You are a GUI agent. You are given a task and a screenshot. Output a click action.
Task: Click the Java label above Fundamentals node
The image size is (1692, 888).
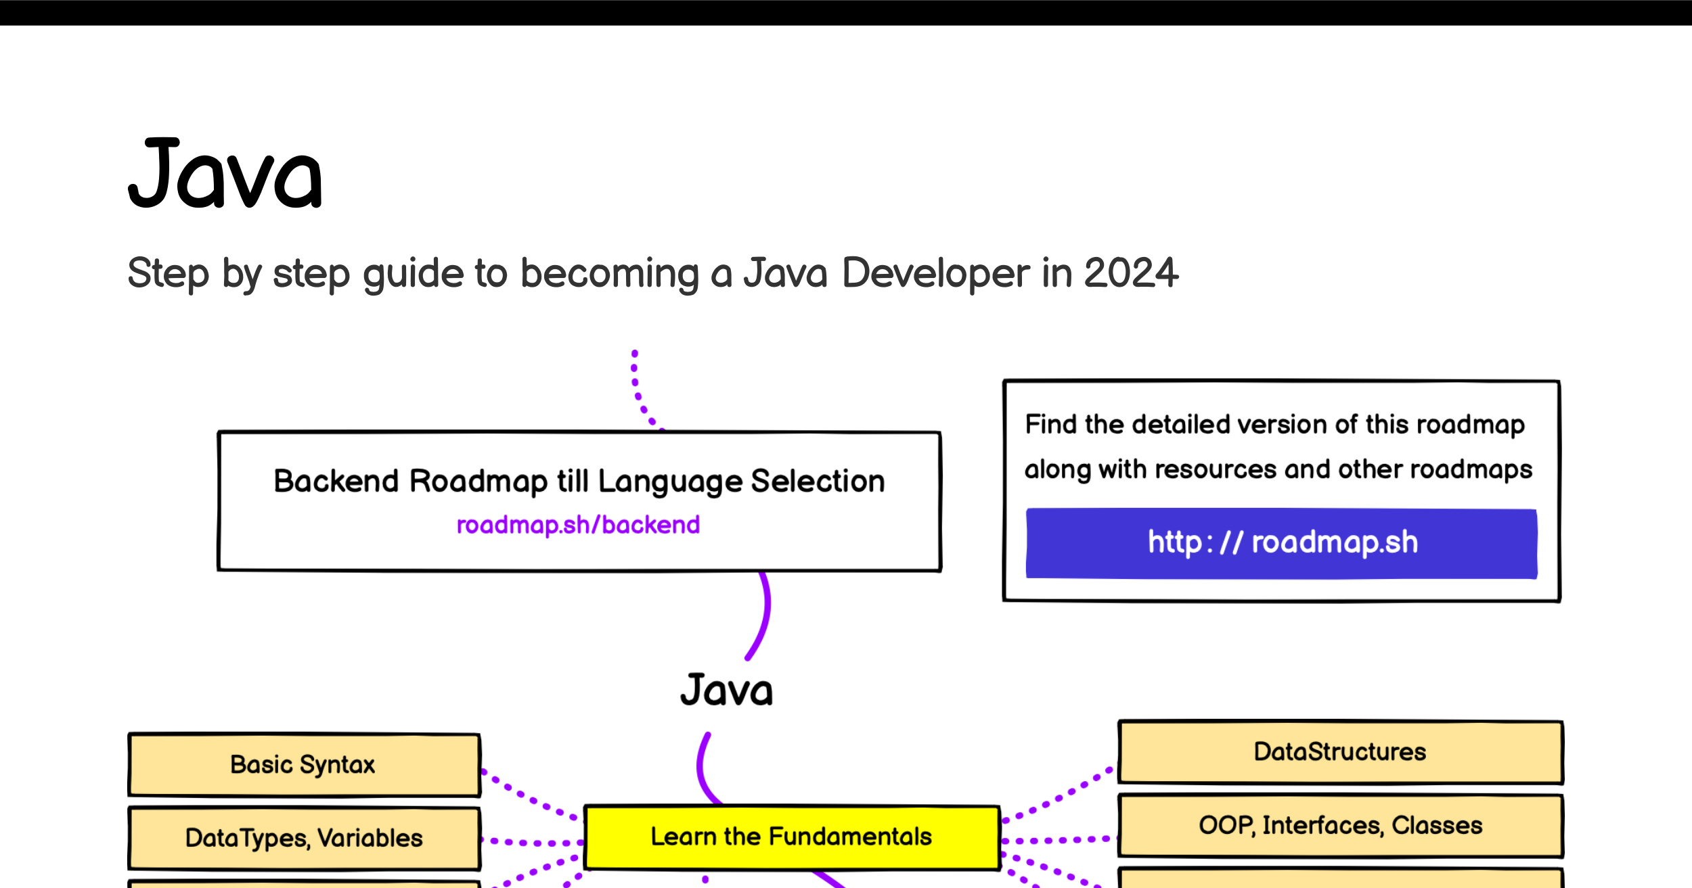tap(726, 690)
